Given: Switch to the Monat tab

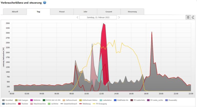Looking at the screenshot, I should pos(62,12).
